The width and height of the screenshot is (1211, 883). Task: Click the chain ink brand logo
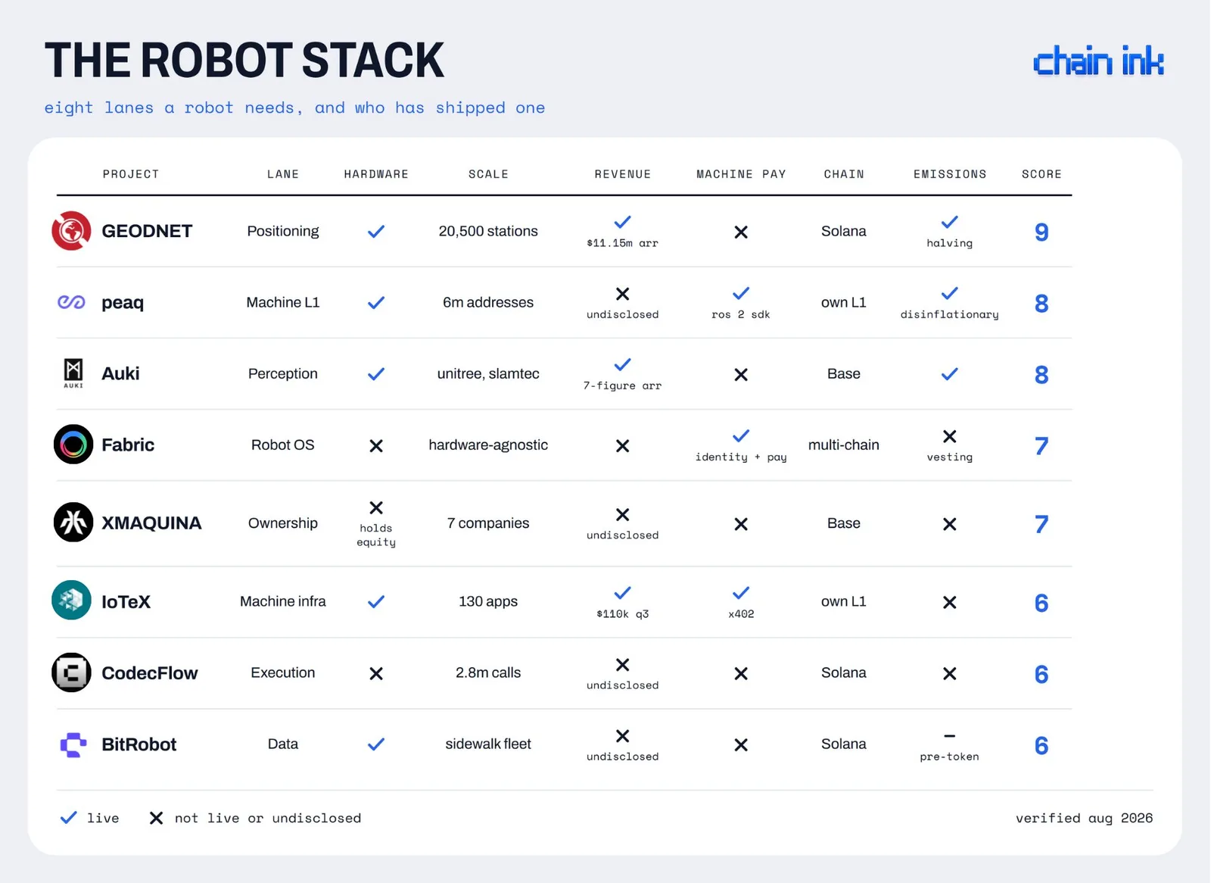point(1098,61)
